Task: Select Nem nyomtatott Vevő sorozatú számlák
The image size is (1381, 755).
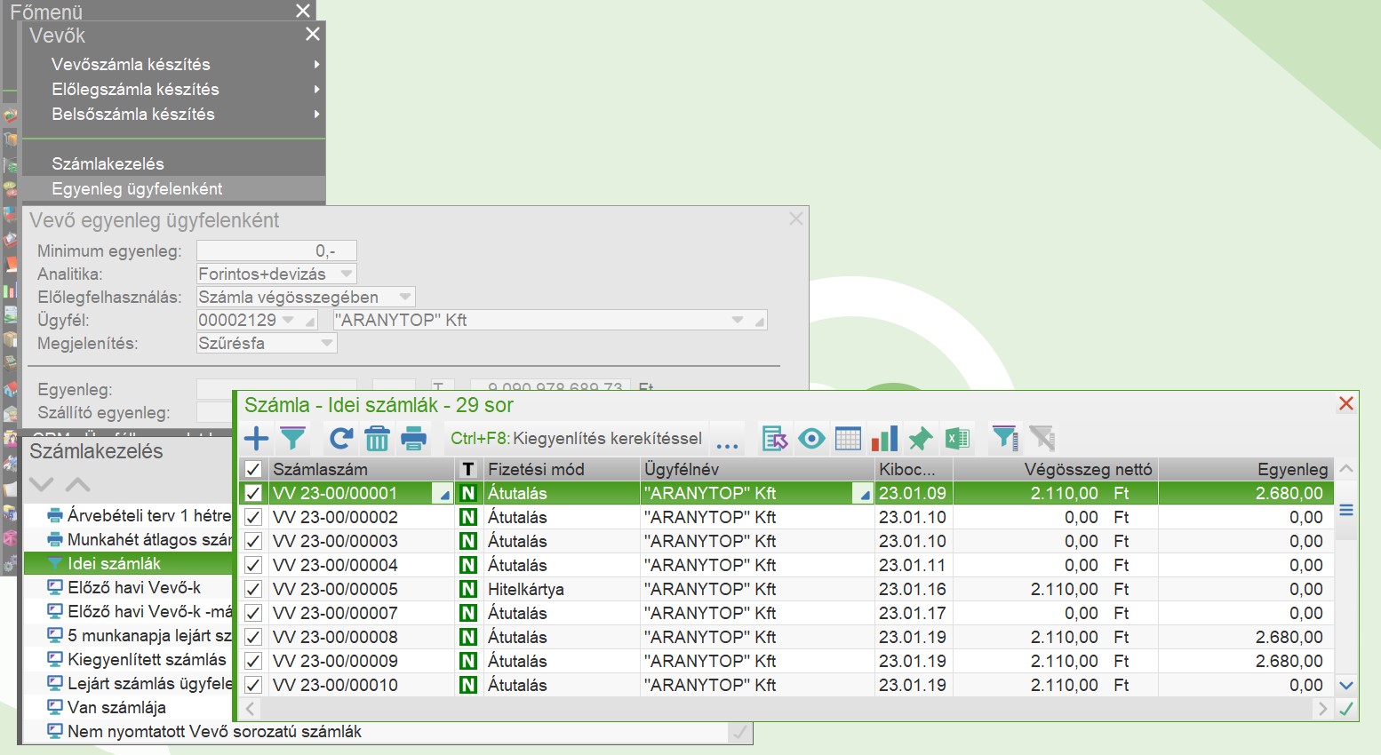Action: [x=214, y=731]
